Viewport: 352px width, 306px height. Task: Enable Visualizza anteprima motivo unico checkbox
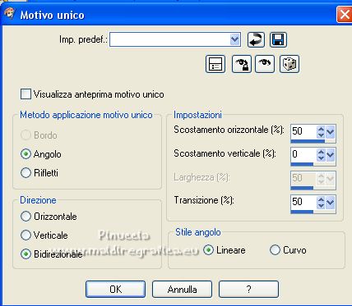pyautogui.click(x=25, y=94)
